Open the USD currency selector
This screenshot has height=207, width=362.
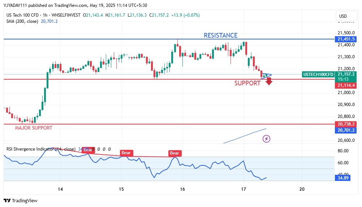point(342,16)
